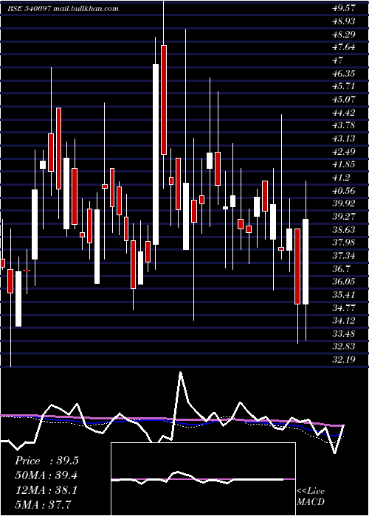Click the 34.12 price axis label
Image resolution: width=369 pixels, height=516 pixels.
[343, 321]
